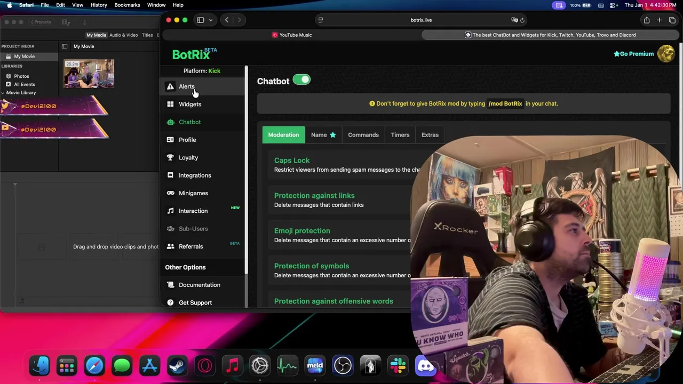Open OBS from the Dock
This screenshot has height=384, width=683.
tap(343, 366)
